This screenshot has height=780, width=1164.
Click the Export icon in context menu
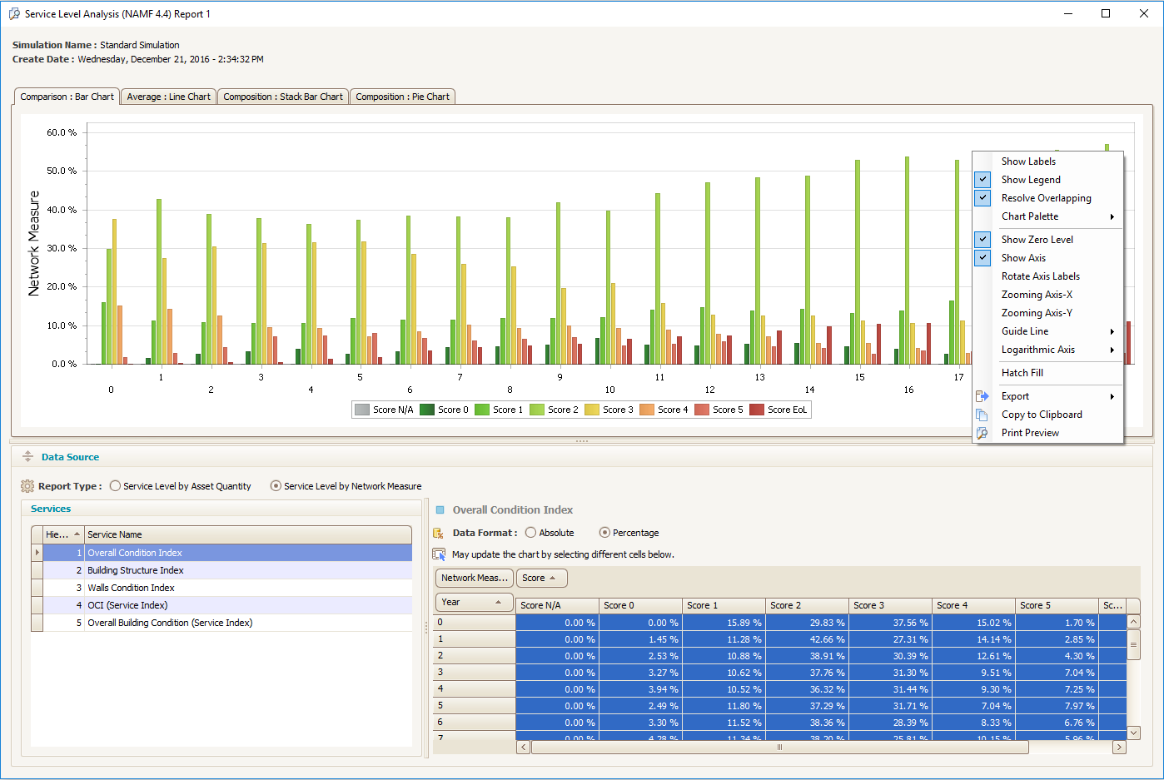click(982, 396)
